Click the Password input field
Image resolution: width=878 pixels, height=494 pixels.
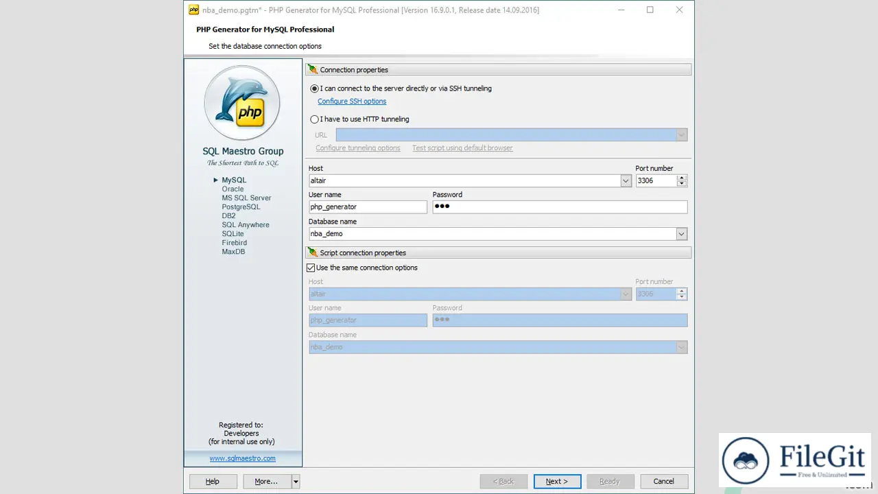[x=560, y=207]
